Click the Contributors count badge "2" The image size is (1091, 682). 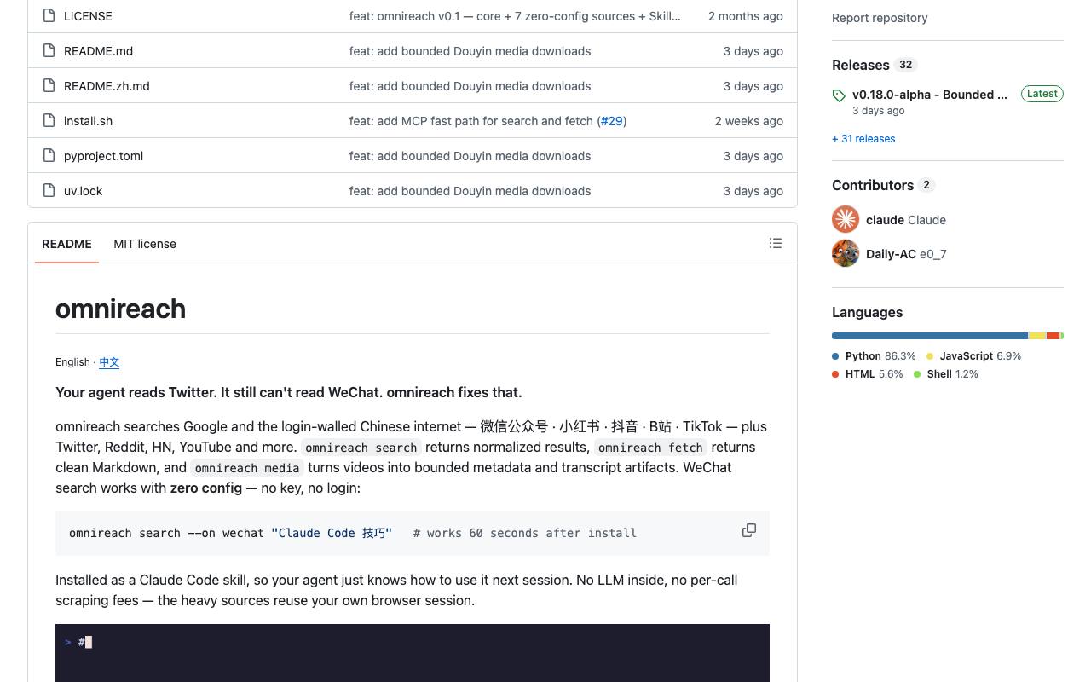[x=926, y=185]
